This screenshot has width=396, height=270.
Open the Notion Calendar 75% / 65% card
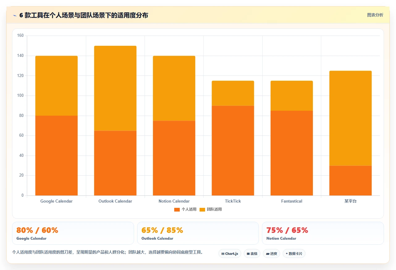point(323,233)
